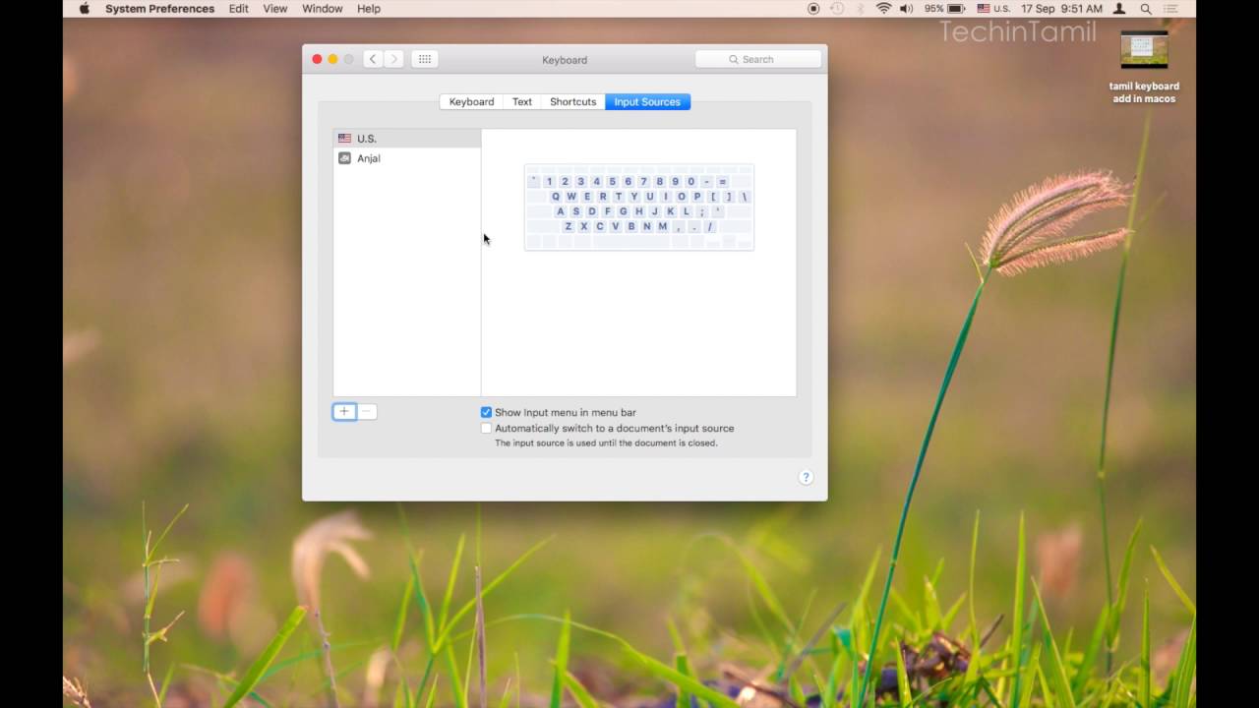Click the U.S. flag icon in list
The height and width of the screenshot is (708, 1259).
point(344,139)
